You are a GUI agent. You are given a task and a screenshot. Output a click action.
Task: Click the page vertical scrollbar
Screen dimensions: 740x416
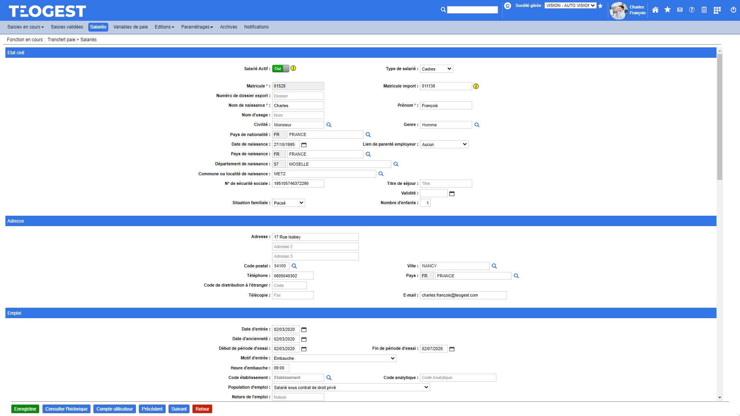tap(719, 116)
